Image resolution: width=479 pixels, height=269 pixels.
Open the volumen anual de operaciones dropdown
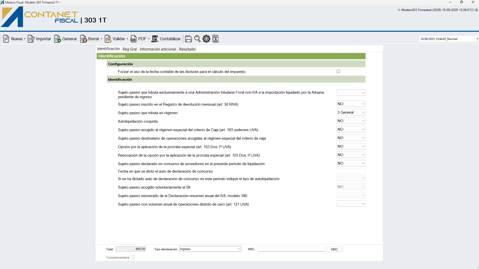[x=351, y=204]
